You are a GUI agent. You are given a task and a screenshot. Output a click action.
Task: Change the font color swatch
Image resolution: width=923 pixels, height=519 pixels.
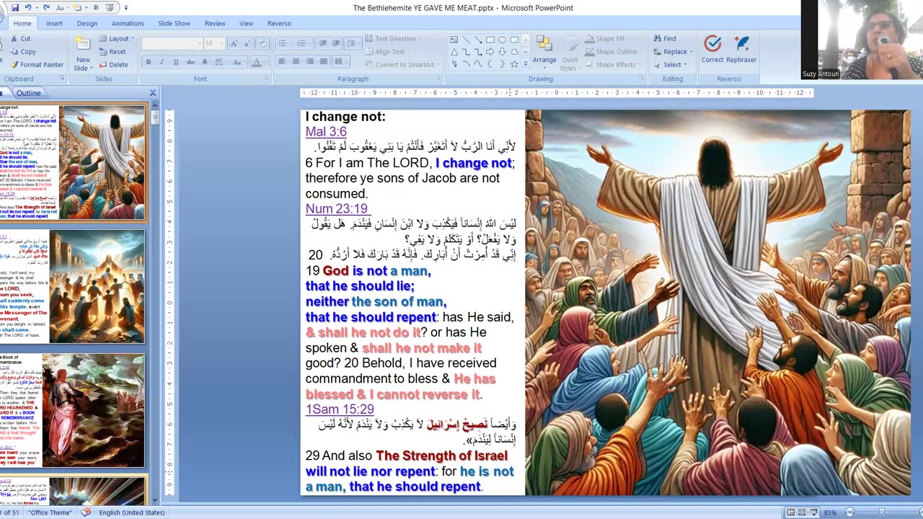pos(257,62)
